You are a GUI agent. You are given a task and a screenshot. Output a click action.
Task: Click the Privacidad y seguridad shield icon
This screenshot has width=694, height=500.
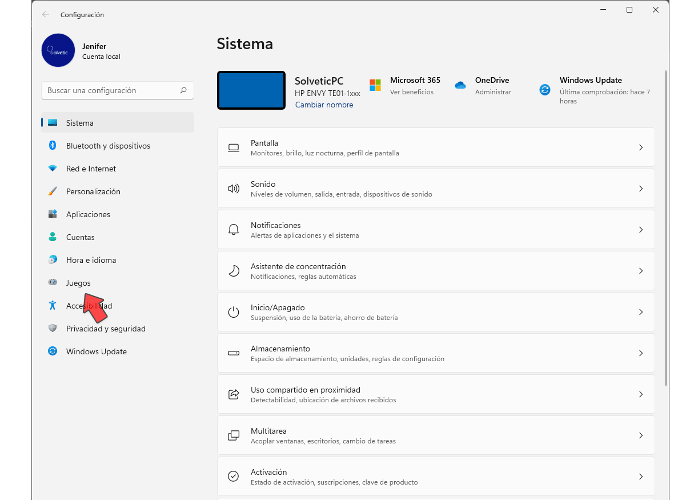point(53,329)
